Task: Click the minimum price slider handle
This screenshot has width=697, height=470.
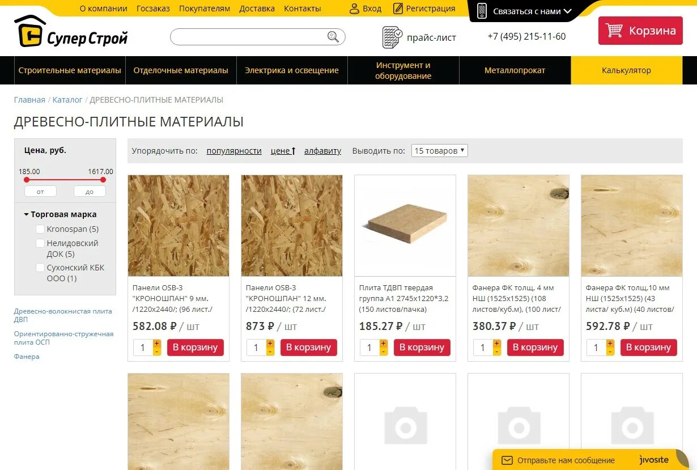Action: (27, 180)
